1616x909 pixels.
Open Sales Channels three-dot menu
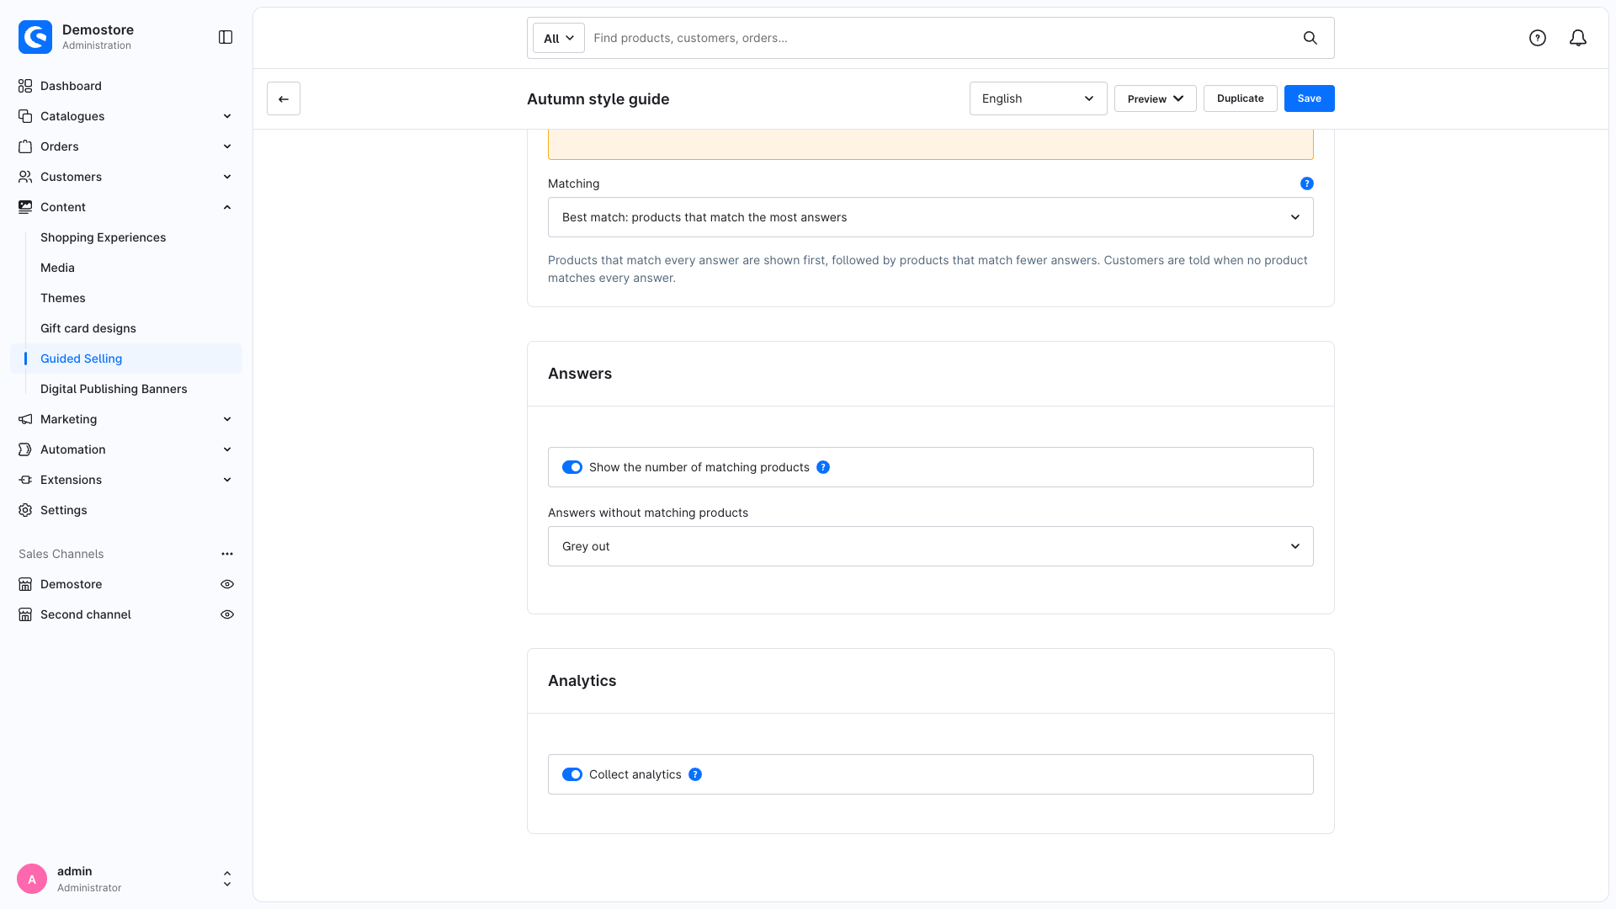(227, 554)
